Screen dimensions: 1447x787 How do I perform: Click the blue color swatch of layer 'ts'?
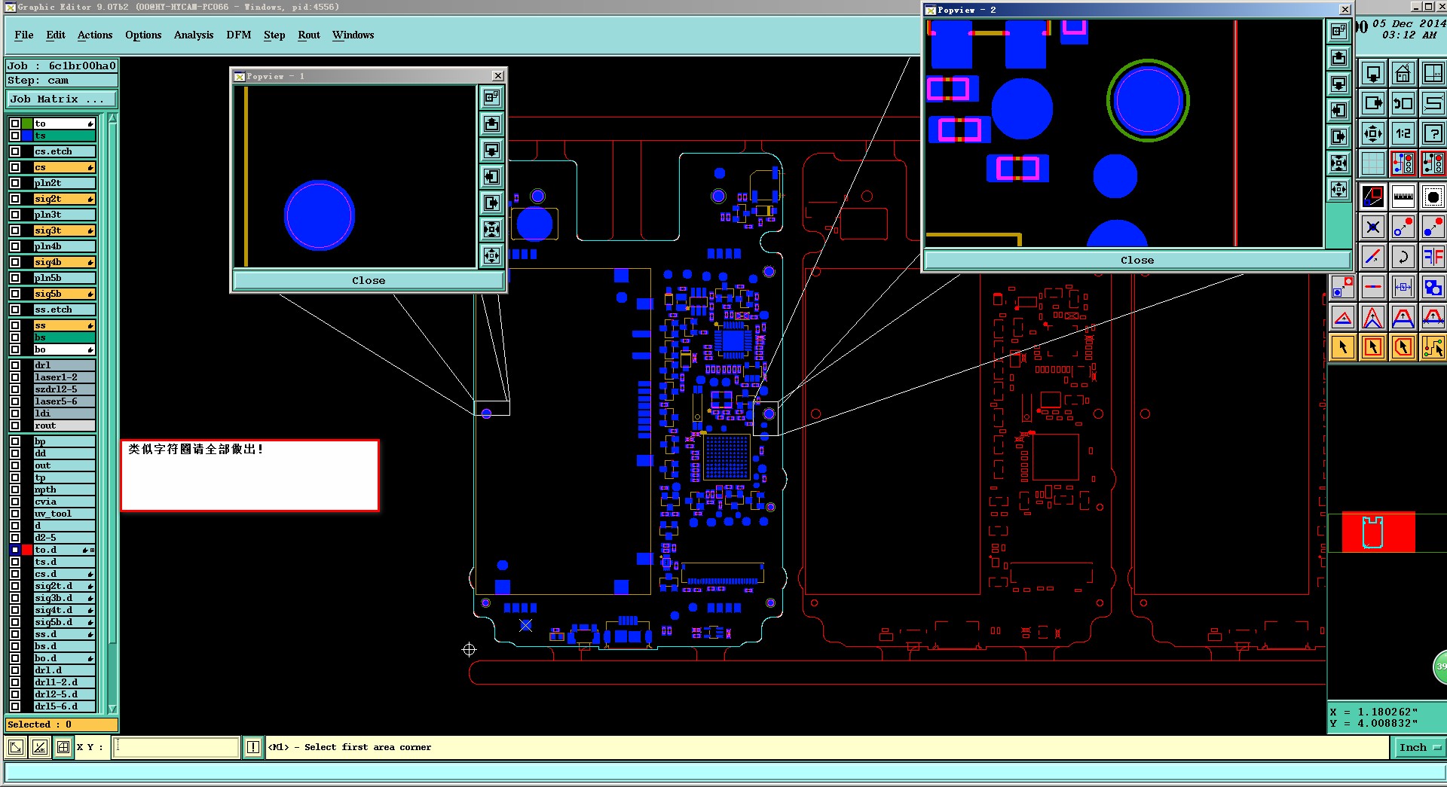click(27, 136)
